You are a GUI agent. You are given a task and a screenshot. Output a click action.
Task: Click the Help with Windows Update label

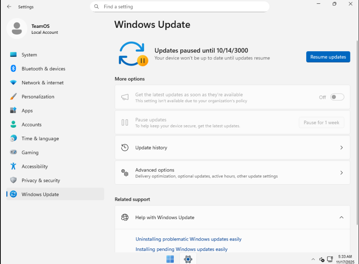click(x=164, y=217)
